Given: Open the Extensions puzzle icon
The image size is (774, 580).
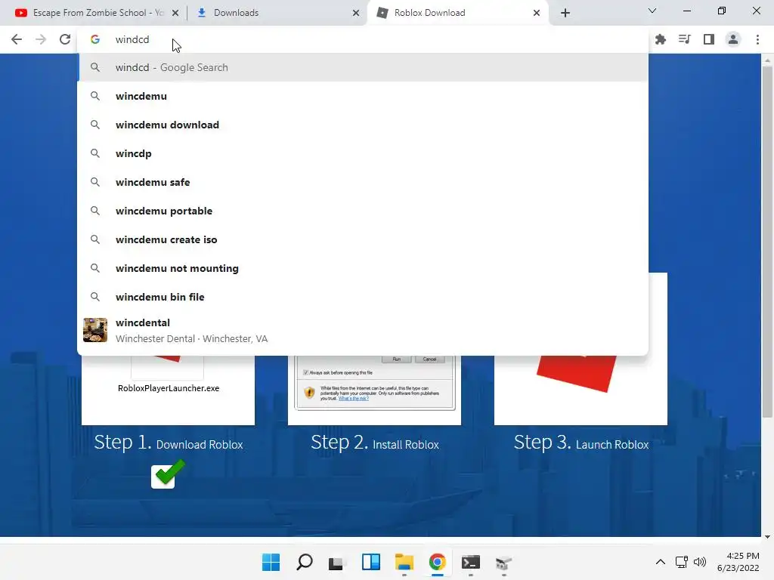Looking at the screenshot, I should [x=661, y=39].
